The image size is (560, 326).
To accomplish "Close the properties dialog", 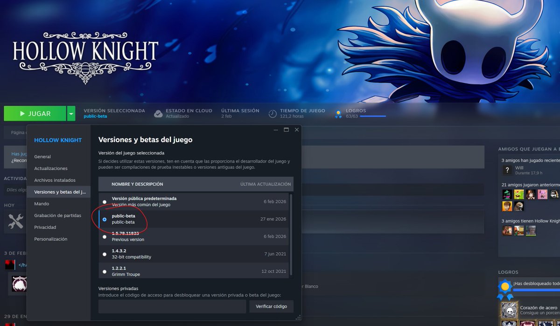I will pos(296,130).
